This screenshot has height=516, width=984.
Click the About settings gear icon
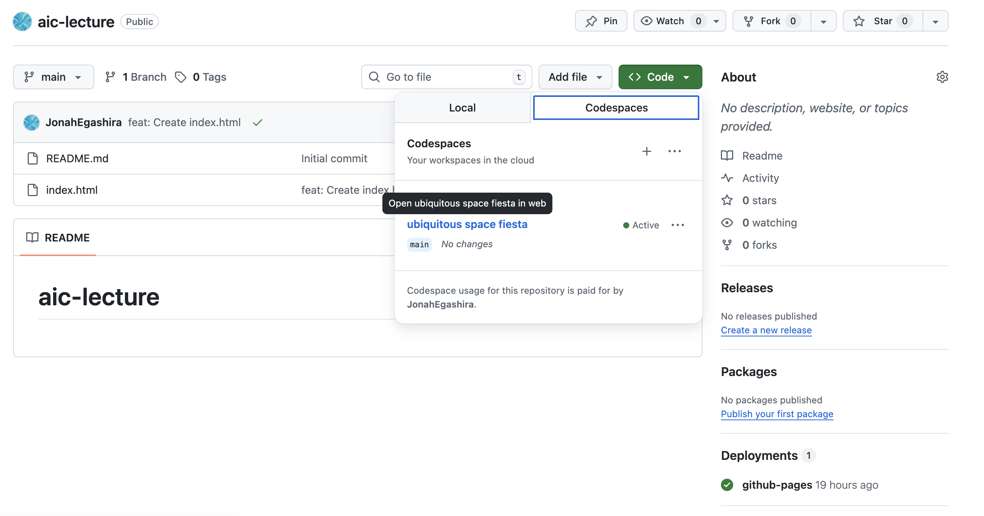pyautogui.click(x=942, y=77)
